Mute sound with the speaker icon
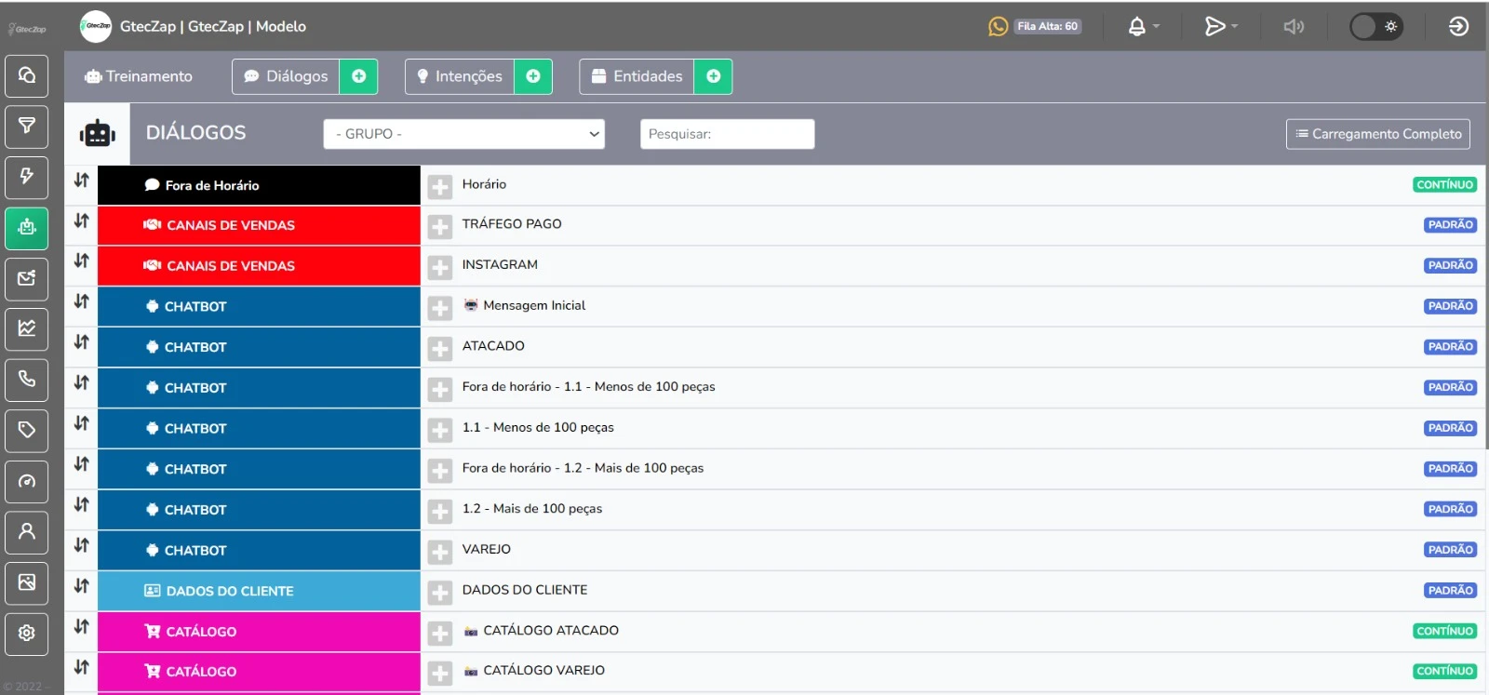The height and width of the screenshot is (695, 1489). pyautogui.click(x=1294, y=27)
